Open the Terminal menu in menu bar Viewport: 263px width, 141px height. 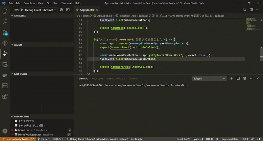tap(66, 3)
